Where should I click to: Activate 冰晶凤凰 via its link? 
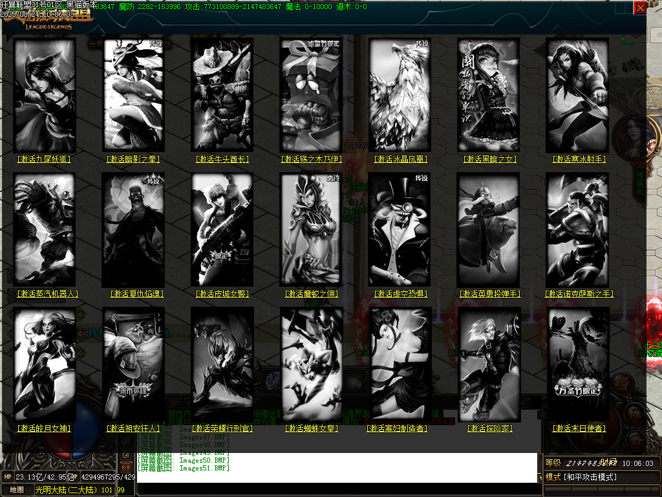[x=401, y=159]
